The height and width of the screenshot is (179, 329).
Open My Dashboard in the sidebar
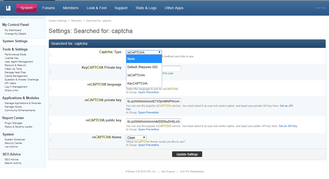(13, 30)
